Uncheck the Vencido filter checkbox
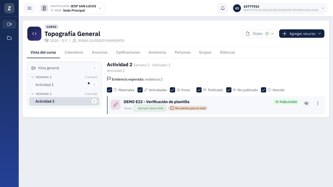 pos(264,90)
